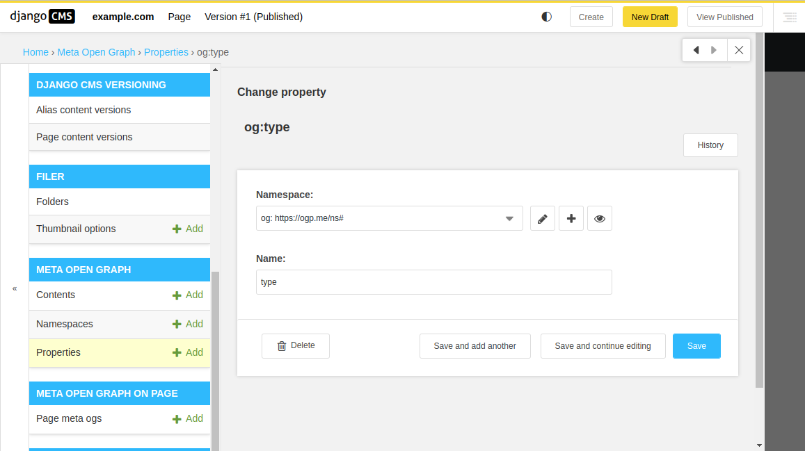Toggle the dark/light color scheme icon

tap(546, 17)
